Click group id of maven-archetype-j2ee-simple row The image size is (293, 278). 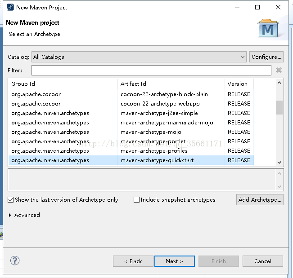click(50, 113)
